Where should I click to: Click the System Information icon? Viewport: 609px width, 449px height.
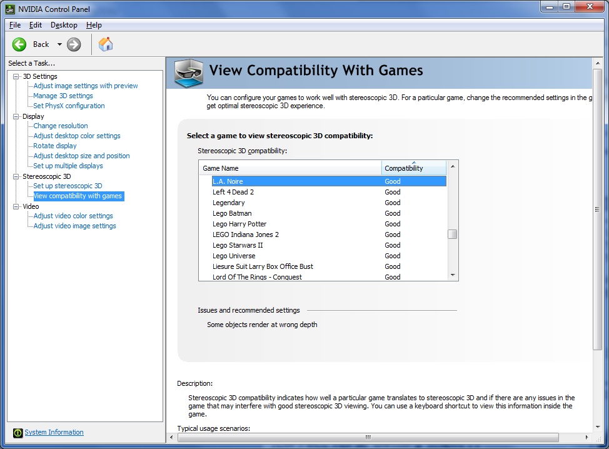[18, 433]
